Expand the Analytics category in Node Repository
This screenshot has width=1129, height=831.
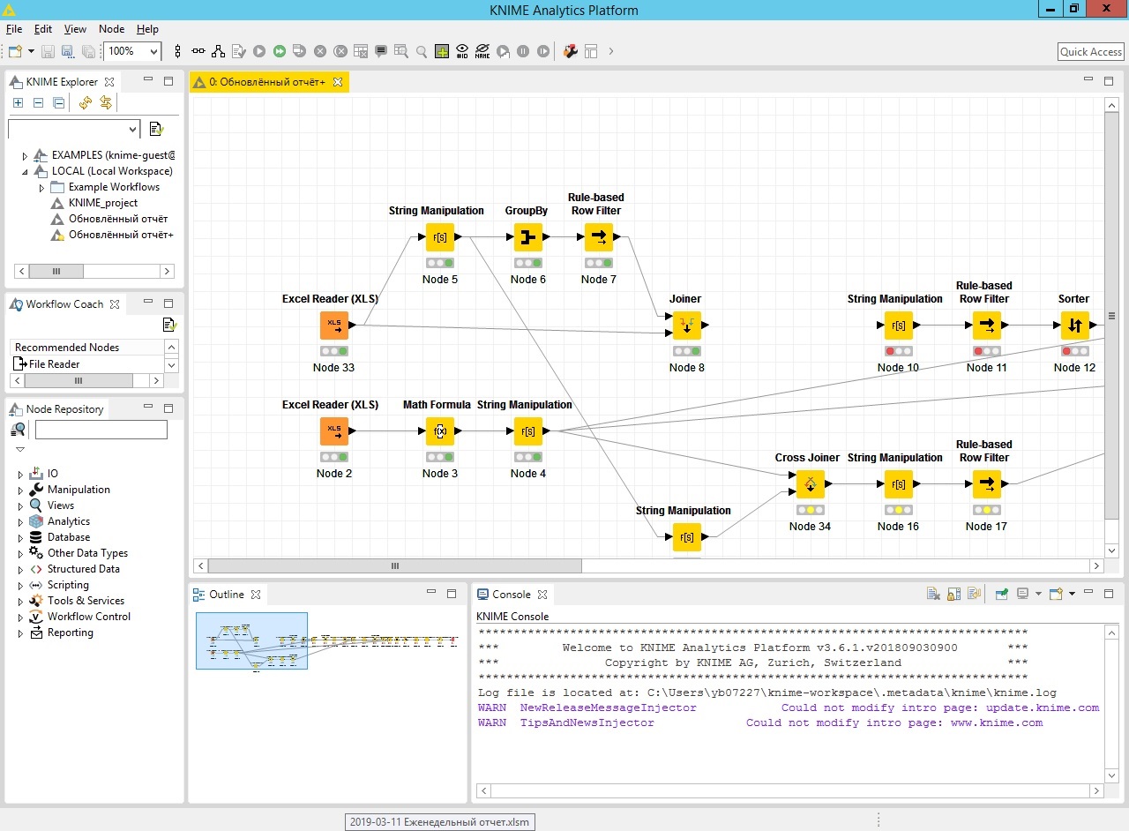21,522
